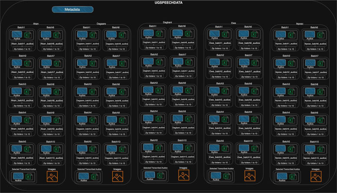Click Ewe Batch1 Zip folders 1 to 10
337x193 pixels.
[219, 48]
